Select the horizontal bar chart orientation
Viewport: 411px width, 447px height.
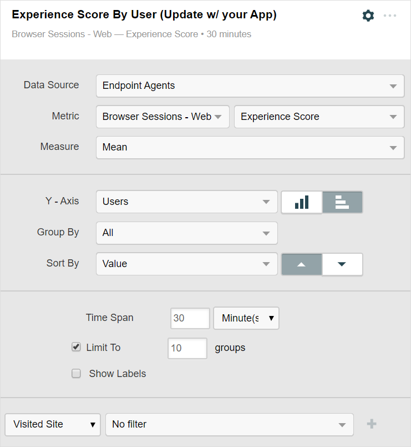pos(342,202)
